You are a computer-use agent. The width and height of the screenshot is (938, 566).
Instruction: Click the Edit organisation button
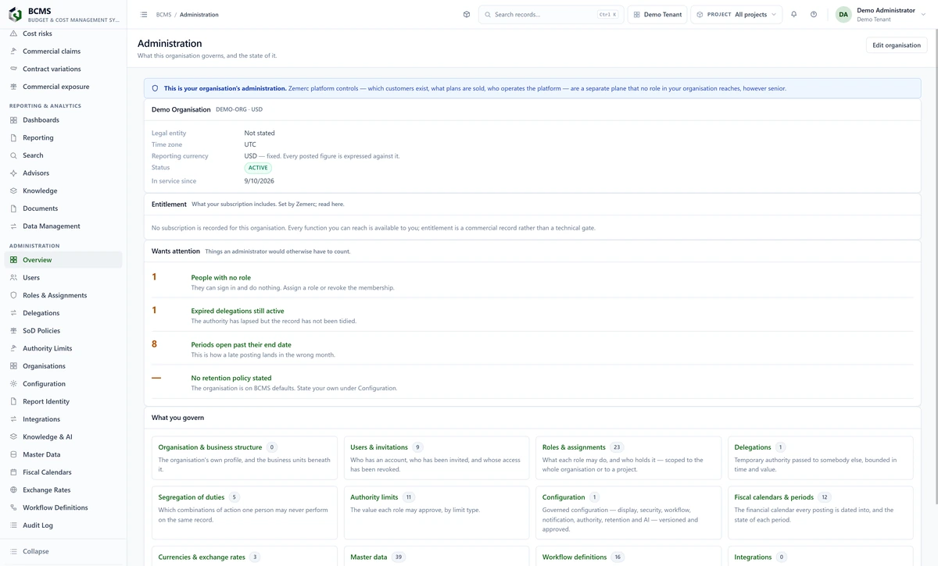pyautogui.click(x=897, y=45)
